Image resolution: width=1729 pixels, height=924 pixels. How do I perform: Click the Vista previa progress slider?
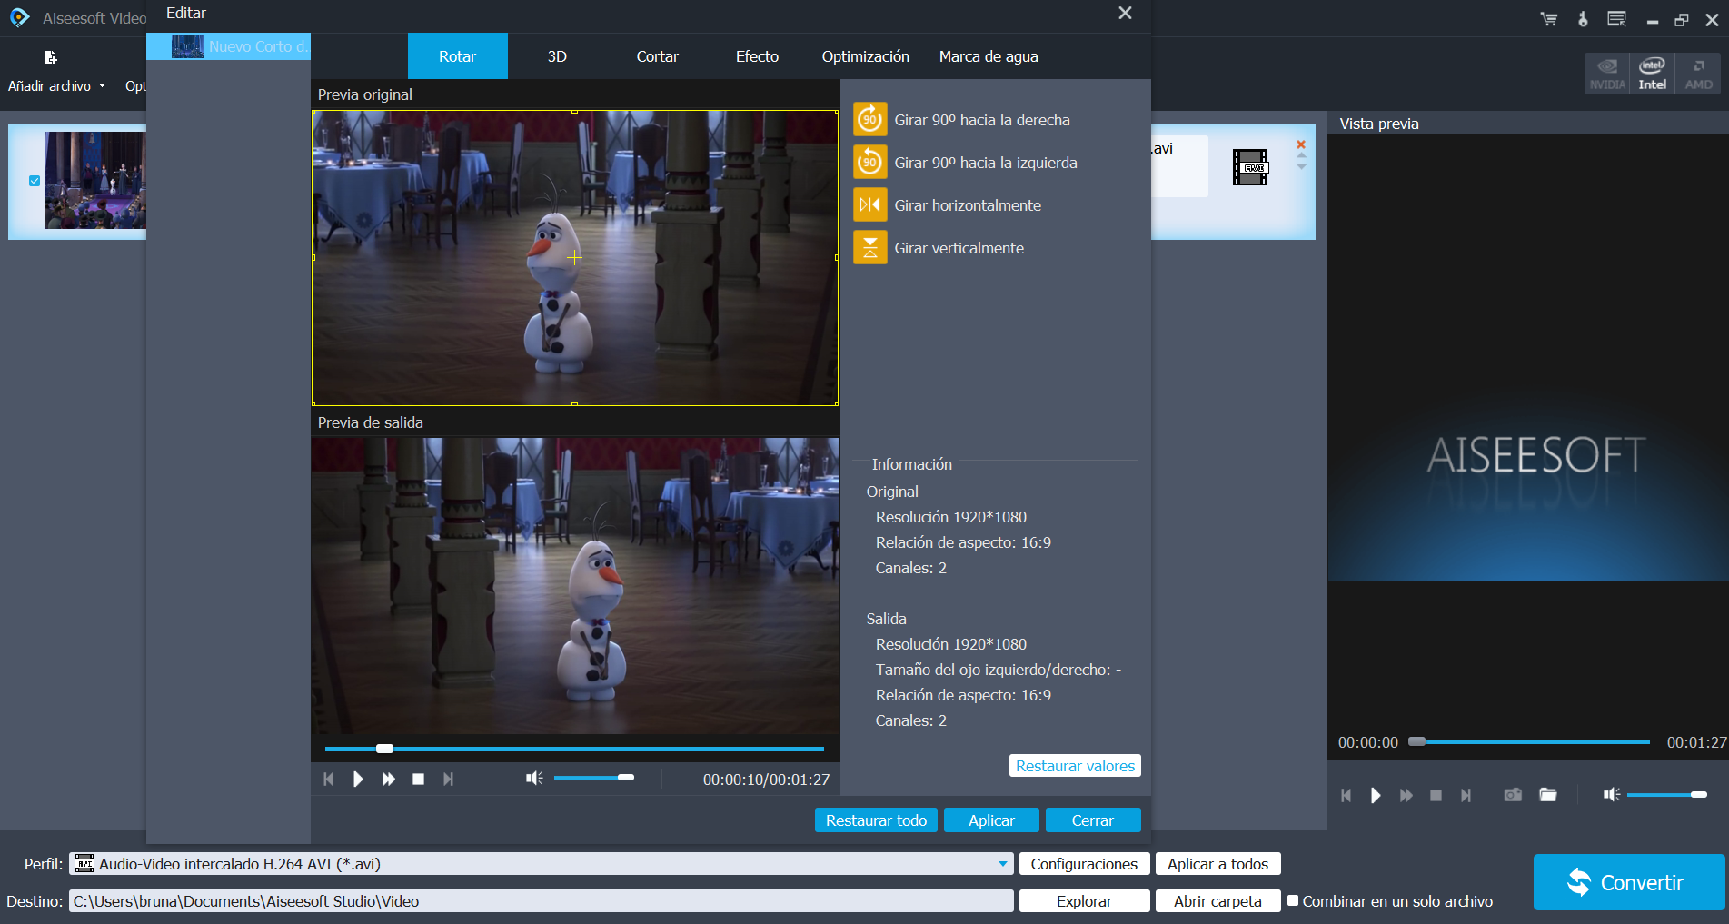click(1529, 742)
